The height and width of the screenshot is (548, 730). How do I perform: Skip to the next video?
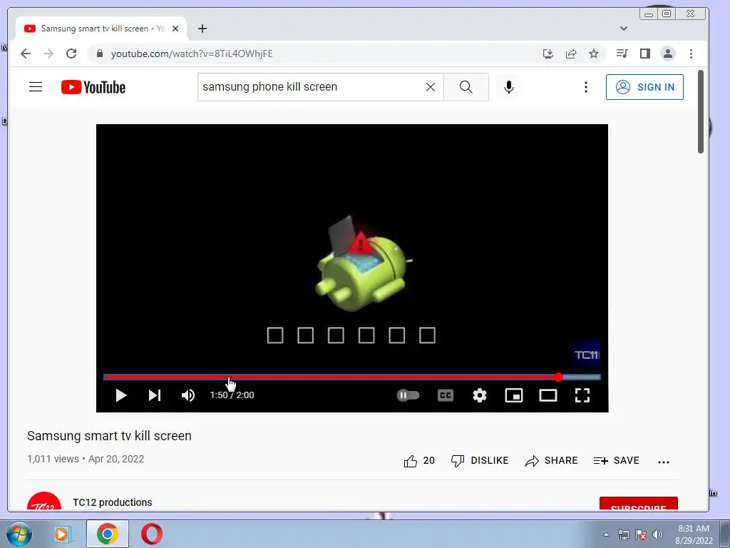click(x=155, y=395)
